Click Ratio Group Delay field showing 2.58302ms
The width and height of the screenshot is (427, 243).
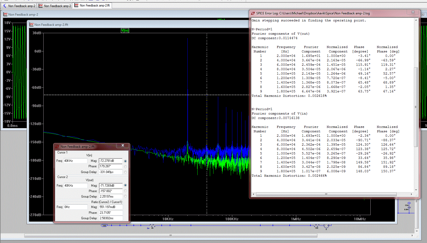tap(111, 218)
